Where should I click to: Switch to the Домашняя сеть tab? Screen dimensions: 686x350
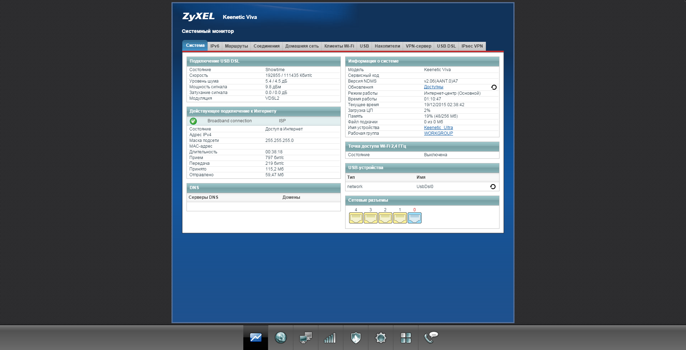point(302,46)
